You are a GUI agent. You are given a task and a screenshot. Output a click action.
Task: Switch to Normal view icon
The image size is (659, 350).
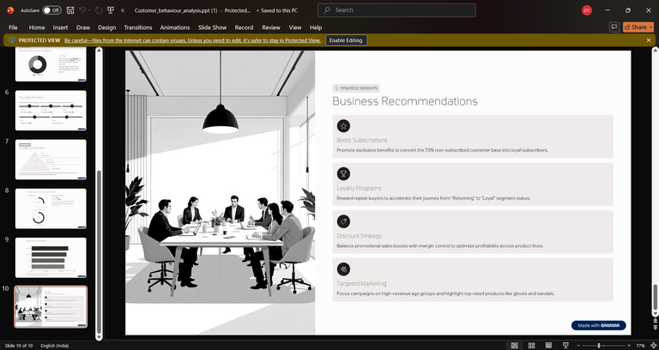point(515,346)
